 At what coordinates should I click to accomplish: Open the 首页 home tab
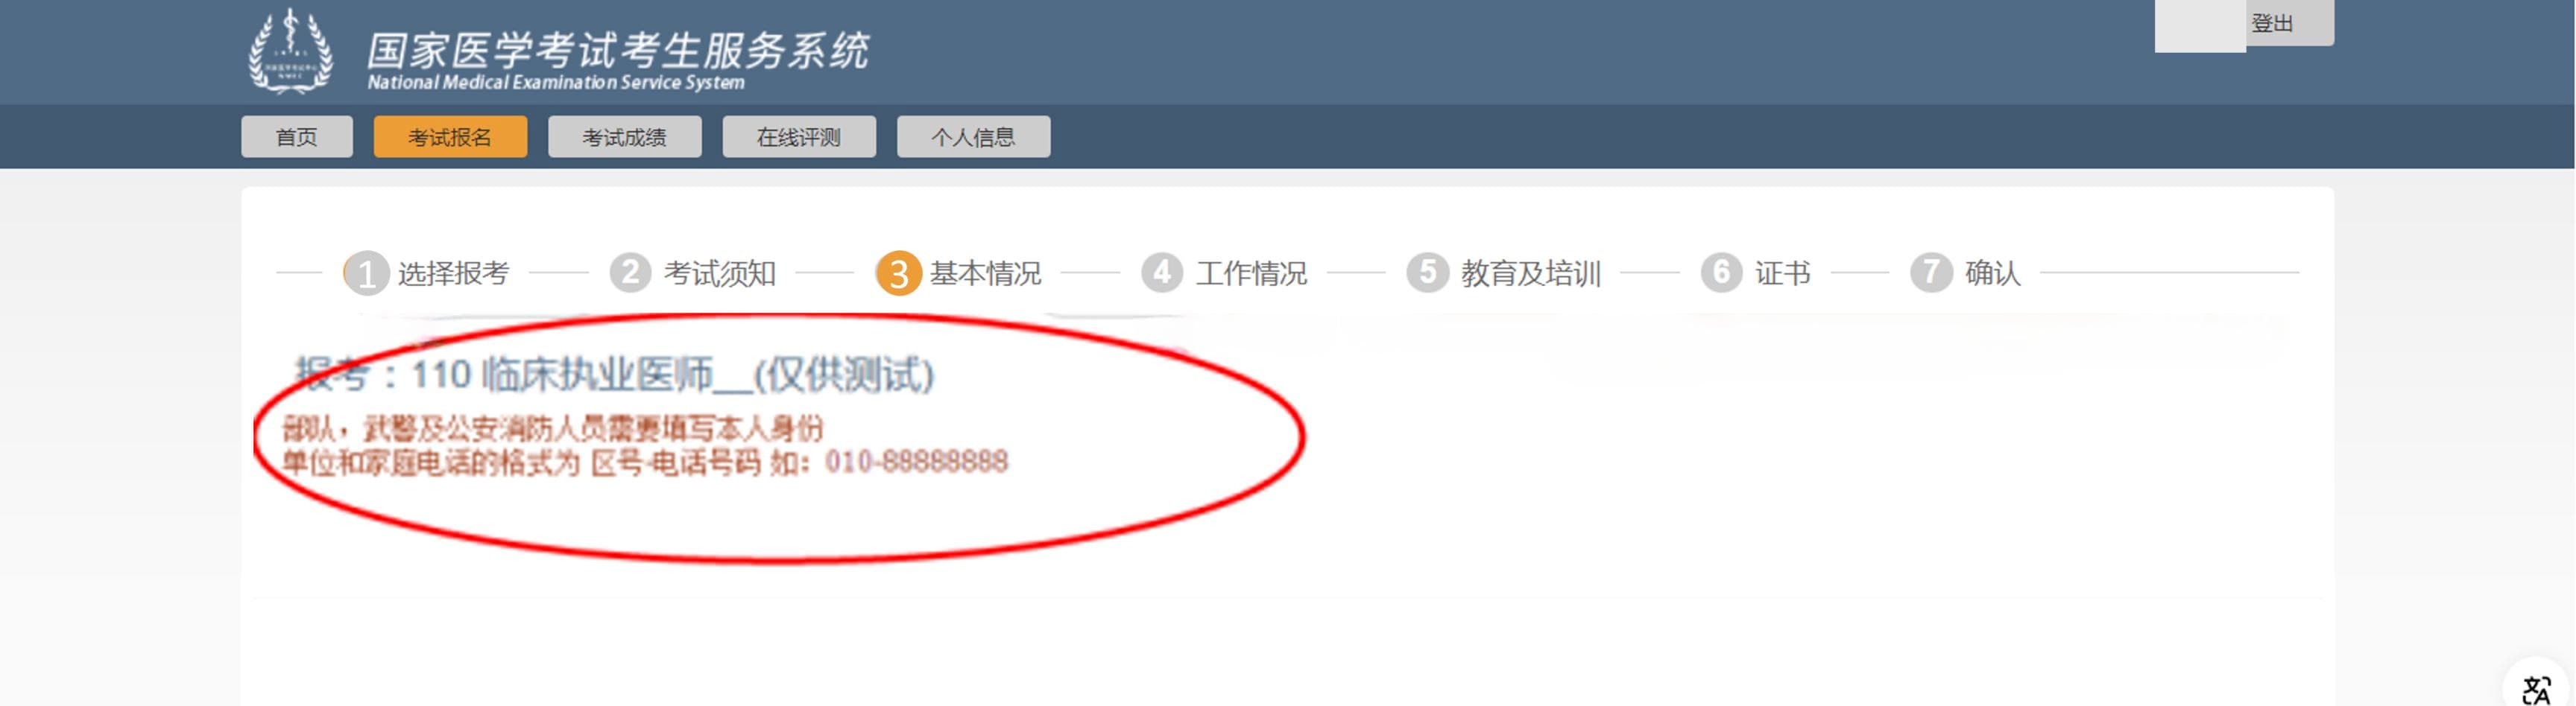[x=297, y=137]
